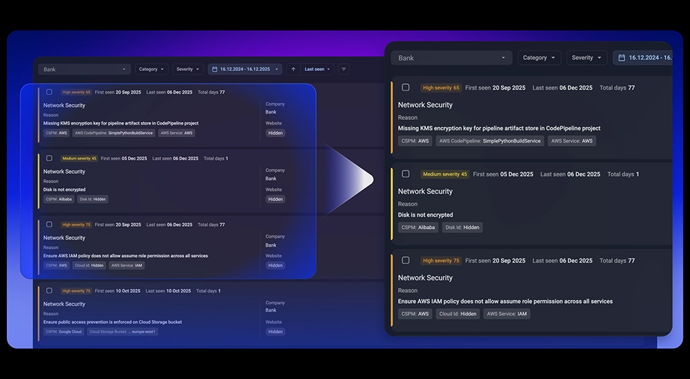This screenshot has height=379, width=690.
Task: Tick the High severity 75 checkbox in enlarged panel
Action: 406,260
